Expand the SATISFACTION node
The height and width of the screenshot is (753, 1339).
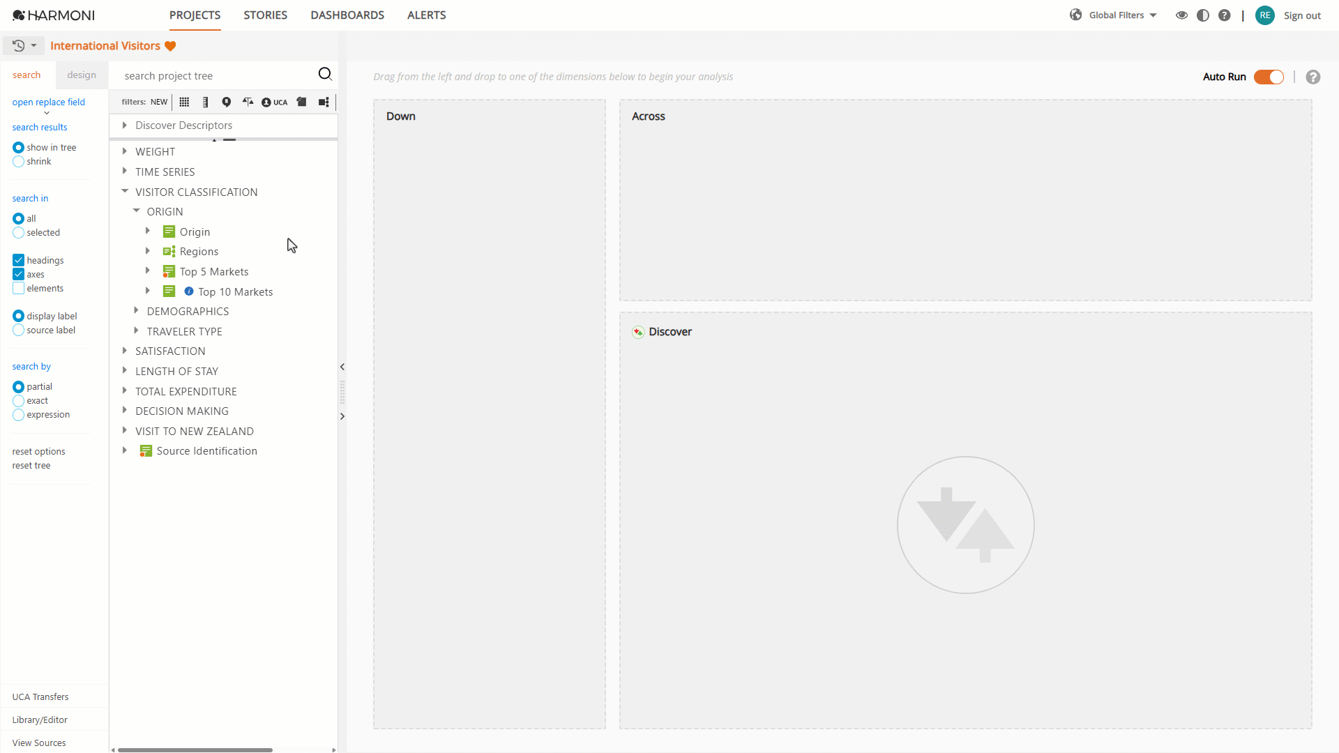coord(125,350)
